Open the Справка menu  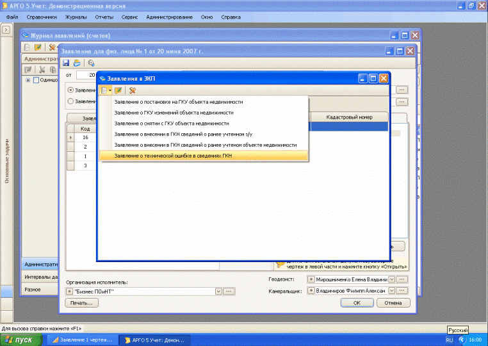[231, 17]
